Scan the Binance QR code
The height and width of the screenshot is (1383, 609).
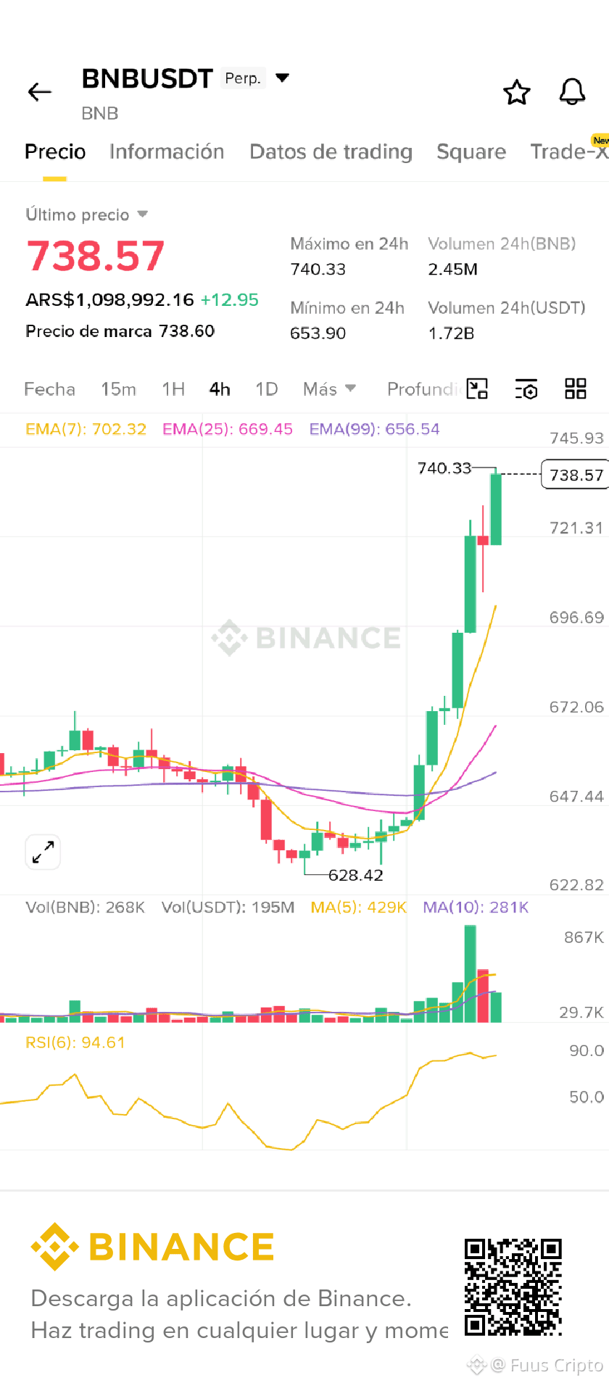tap(513, 1287)
